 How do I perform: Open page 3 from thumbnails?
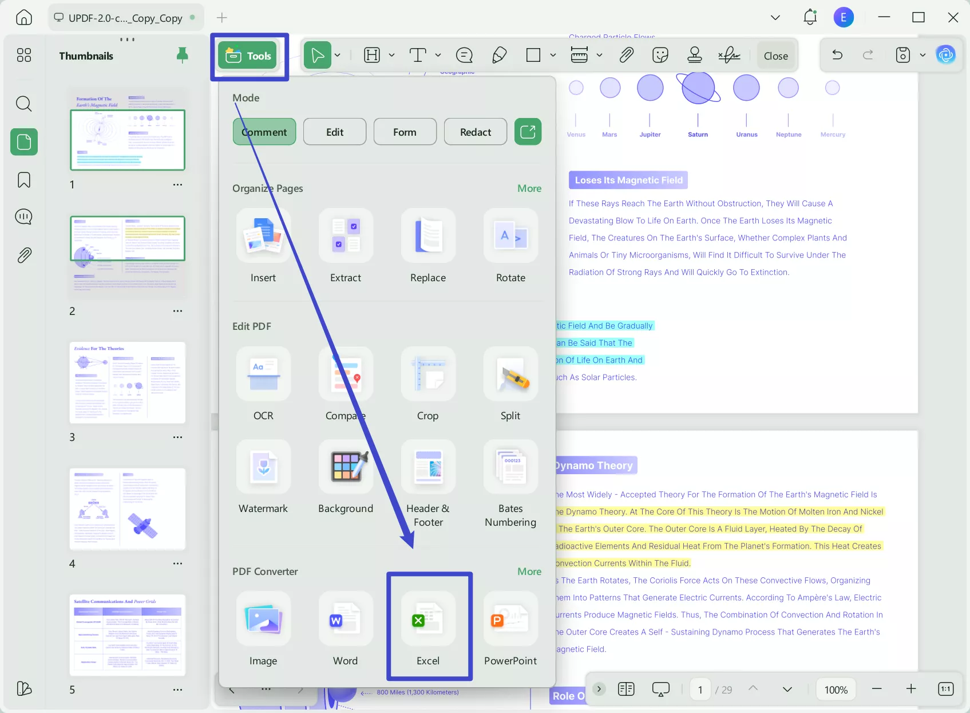[x=128, y=383]
